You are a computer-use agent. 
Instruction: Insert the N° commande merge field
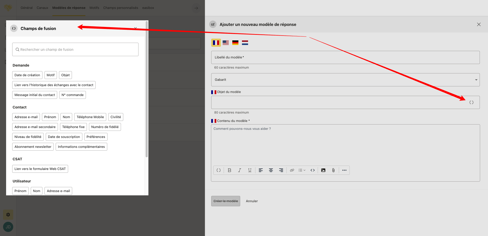point(72,95)
